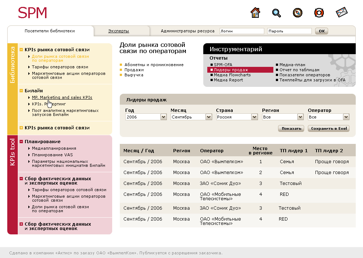Collapse the Билайн section
Image resolution: width=363 pixels, height=258 pixels.
(21, 90)
